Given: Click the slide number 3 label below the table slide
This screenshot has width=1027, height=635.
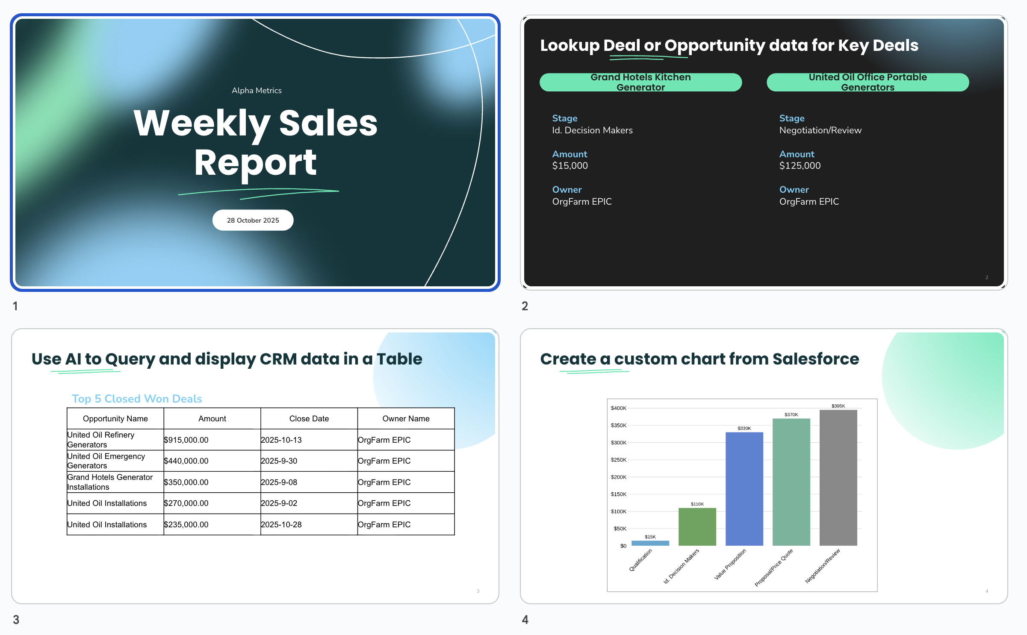Looking at the screenshot, I should tap(16, 620).
